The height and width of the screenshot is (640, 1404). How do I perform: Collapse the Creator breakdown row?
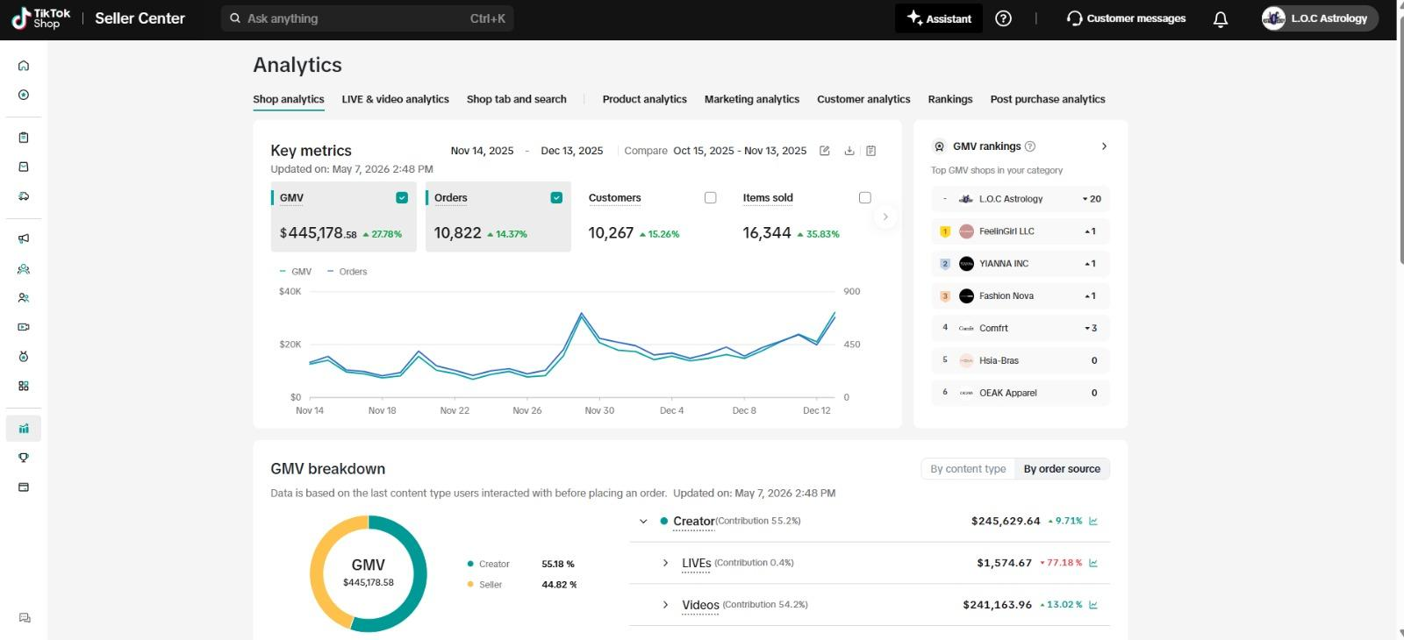(x=643, y=522)
